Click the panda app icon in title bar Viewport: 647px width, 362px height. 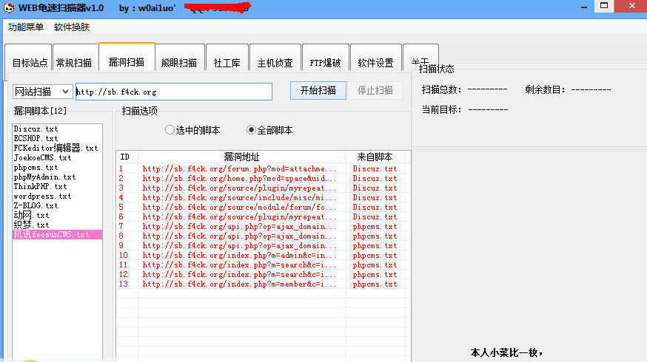coord(9,7)
